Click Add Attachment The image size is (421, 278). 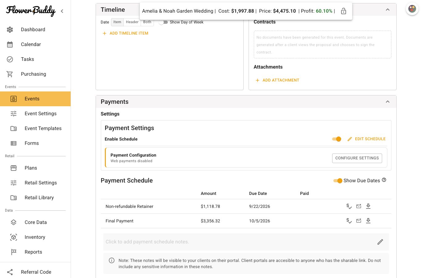[277, 80]
